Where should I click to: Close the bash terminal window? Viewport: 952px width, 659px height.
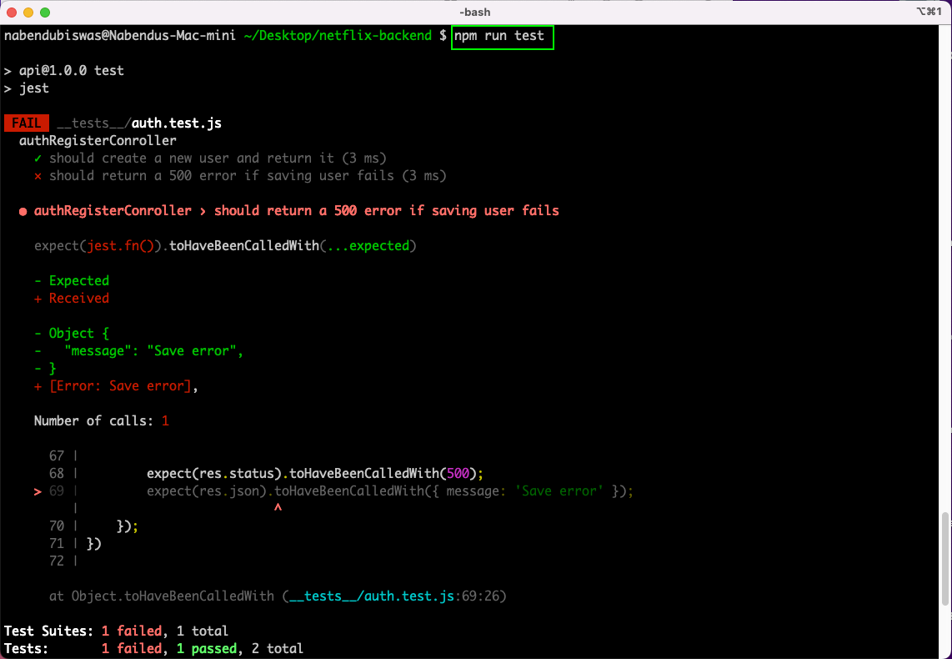[12, 13]
